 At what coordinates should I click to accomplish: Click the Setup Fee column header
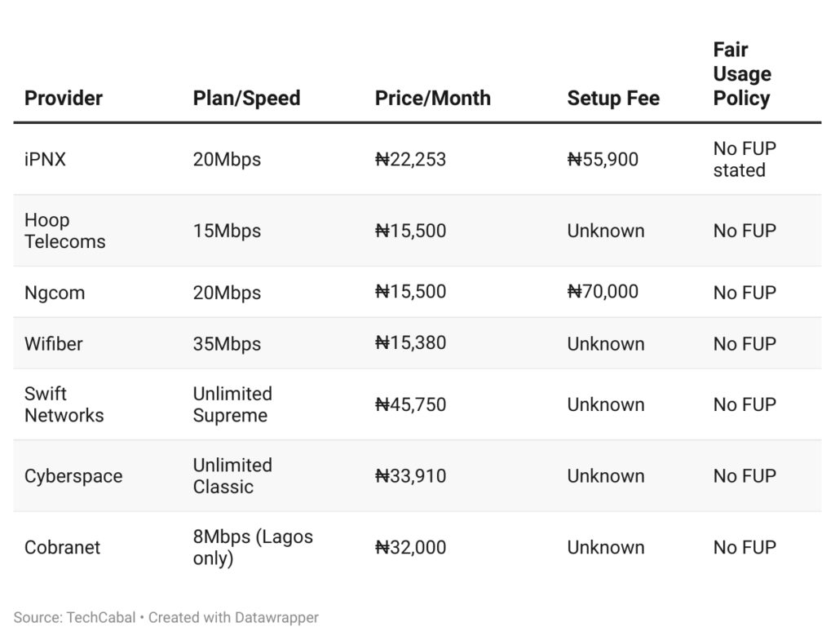(613, 99)
